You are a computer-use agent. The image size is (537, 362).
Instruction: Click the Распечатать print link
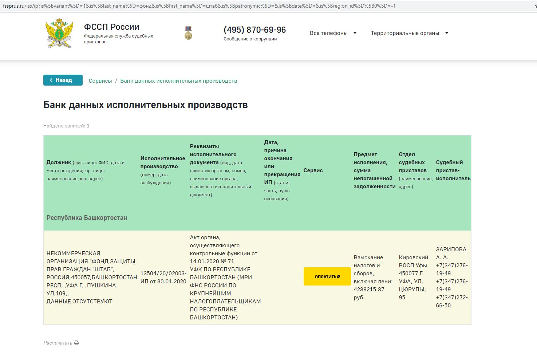point(57,342)
